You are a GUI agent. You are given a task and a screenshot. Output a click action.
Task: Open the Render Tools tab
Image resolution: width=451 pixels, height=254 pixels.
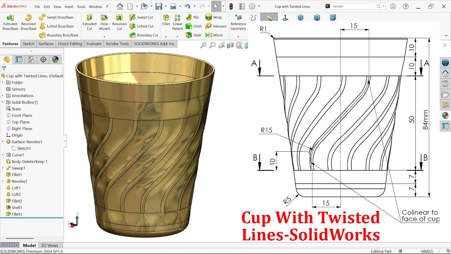(x=117, y=44)
